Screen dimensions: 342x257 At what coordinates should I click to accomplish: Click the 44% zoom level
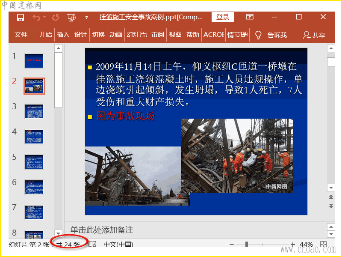click(x=306, y=244)
